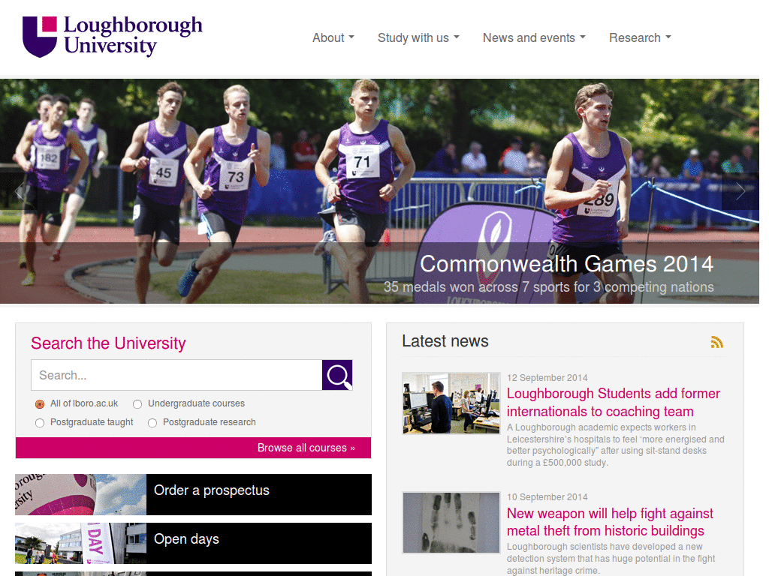Click the 'Search the University' heading

click(108, 343)
